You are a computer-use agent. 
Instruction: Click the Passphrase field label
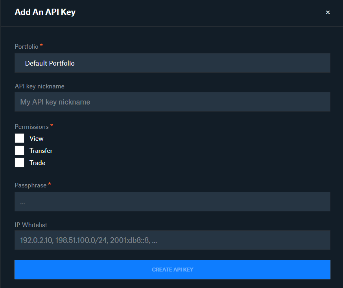click(31, 185)
